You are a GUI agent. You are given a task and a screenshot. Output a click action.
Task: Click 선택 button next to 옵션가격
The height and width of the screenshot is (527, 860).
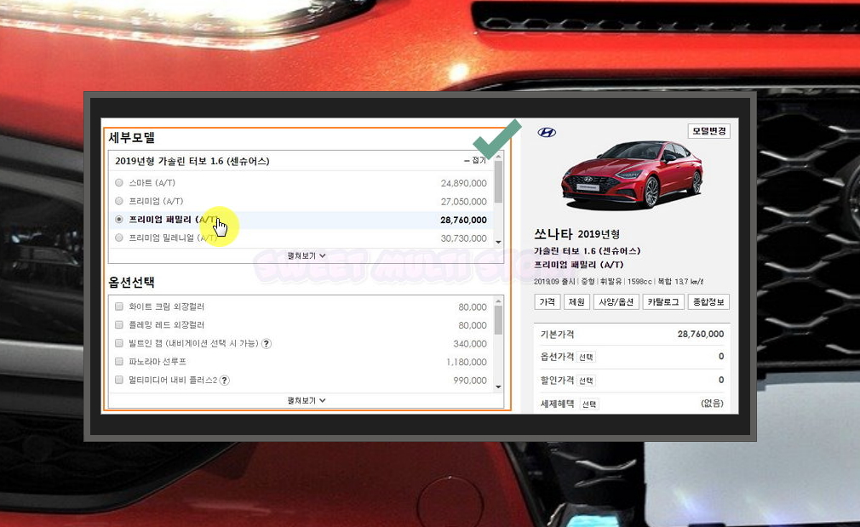tap(587, 358)
